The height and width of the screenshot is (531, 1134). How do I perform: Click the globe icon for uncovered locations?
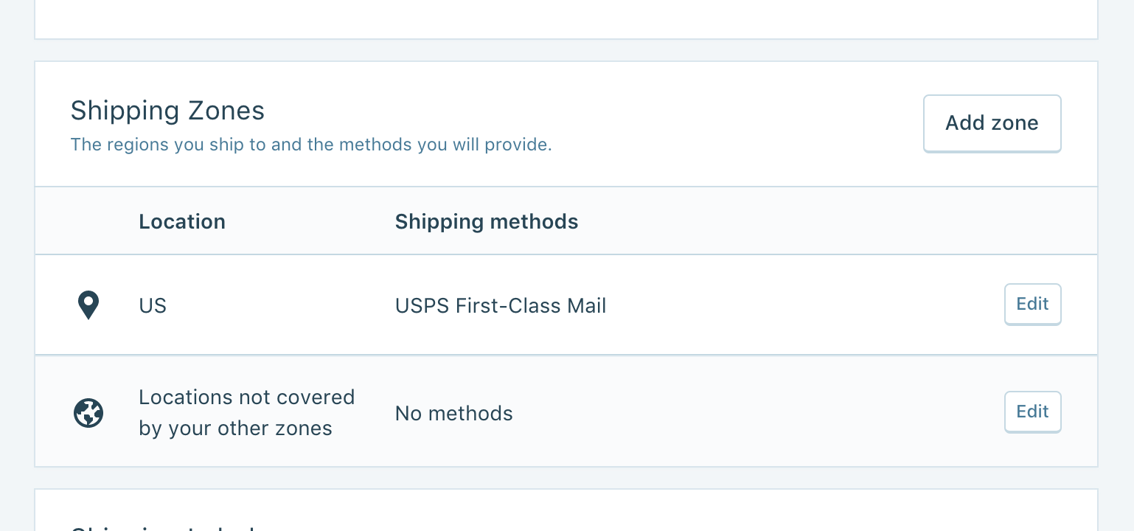click(88, 413)
